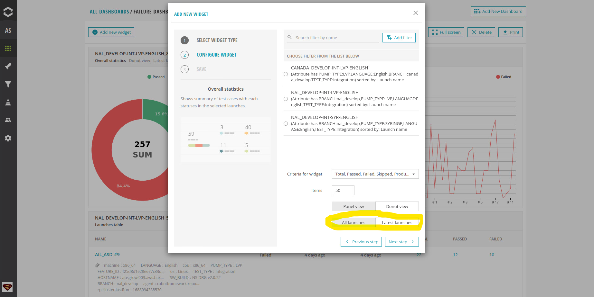This screenshot has height=297, width=594.
Task: Open Members via the people icon
Action: point(8,120)
